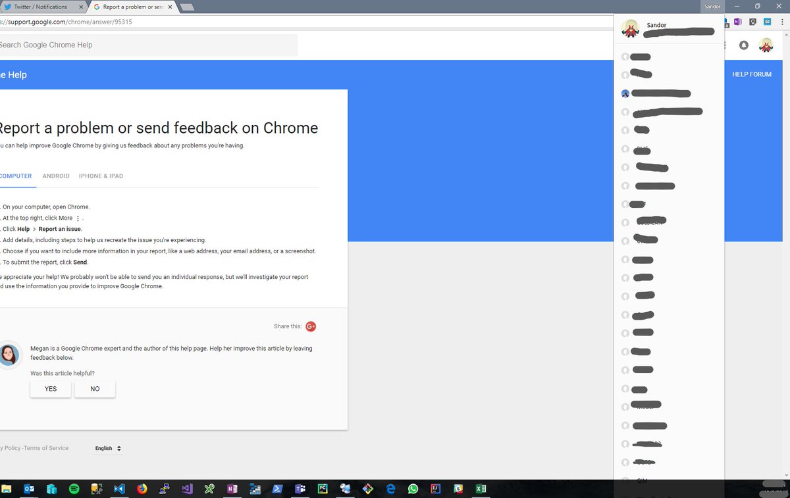Open a new browser tab
The image size is (790, 498).
[x=187, y=7]
